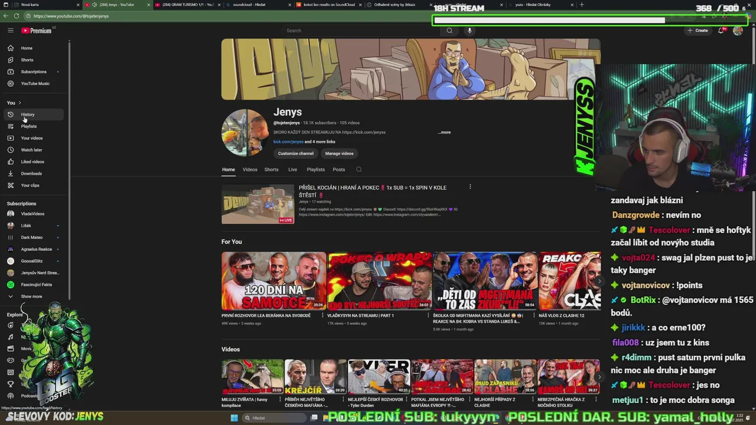This screenshot has width=756, height=425.
Task: Go to Subscriptions in the sidebar
Action: click(35, 71)
